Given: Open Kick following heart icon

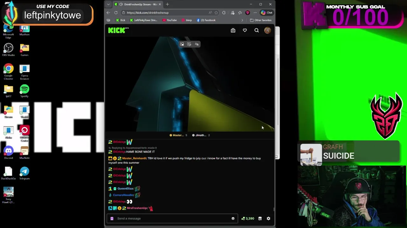Looking at the screenshot, I should (245, 30).
